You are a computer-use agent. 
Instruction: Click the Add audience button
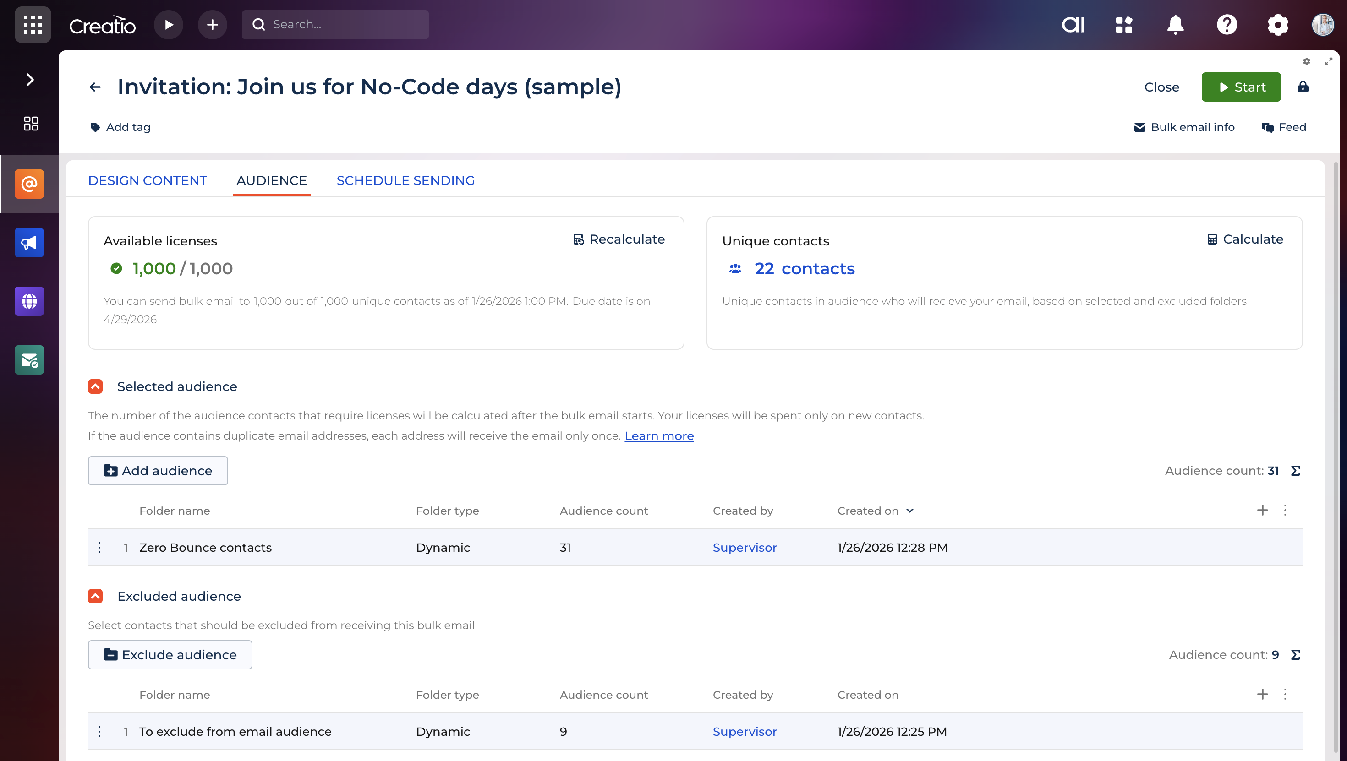pos(158,471)
